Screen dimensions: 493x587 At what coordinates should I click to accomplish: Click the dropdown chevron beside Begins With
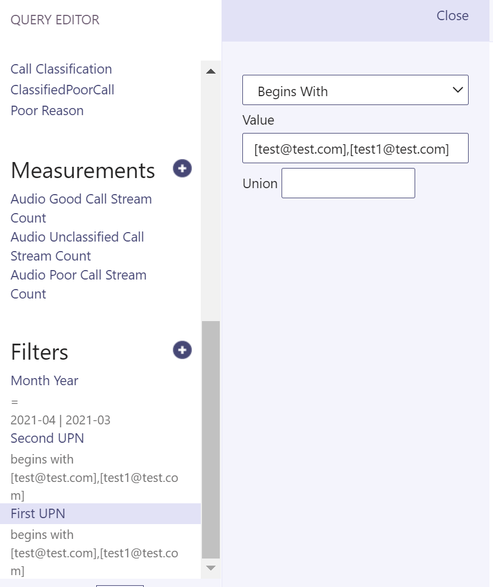(457, 90)
